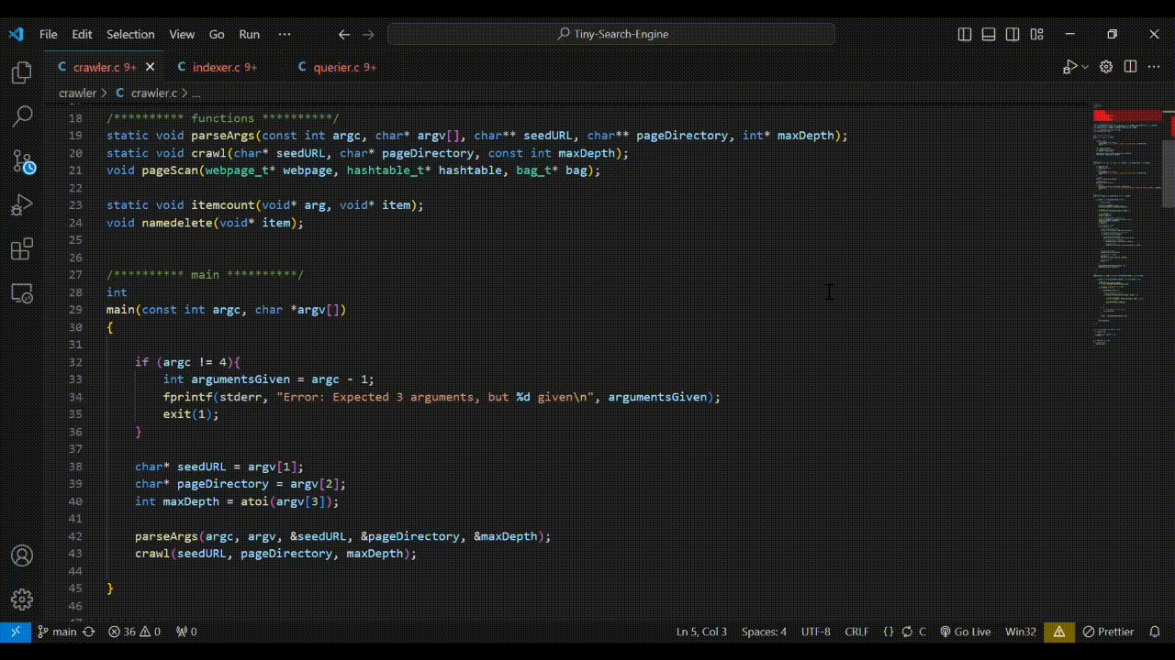
Task: Expand the debug run options dropdown arrow
Action: 1085,67
